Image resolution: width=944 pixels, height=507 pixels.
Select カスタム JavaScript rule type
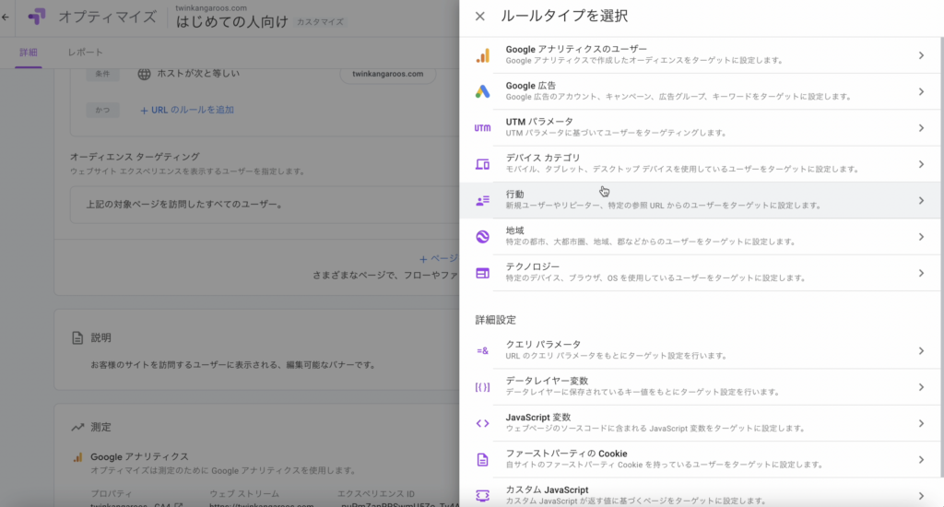[x=700, y=494]
